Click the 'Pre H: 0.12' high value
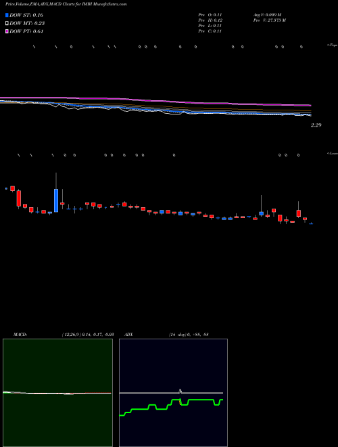The height and width of the screenshot is (447, 338). (210, 20)
